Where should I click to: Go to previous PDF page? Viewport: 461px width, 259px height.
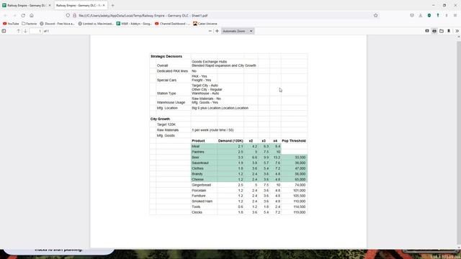[19, 31]
